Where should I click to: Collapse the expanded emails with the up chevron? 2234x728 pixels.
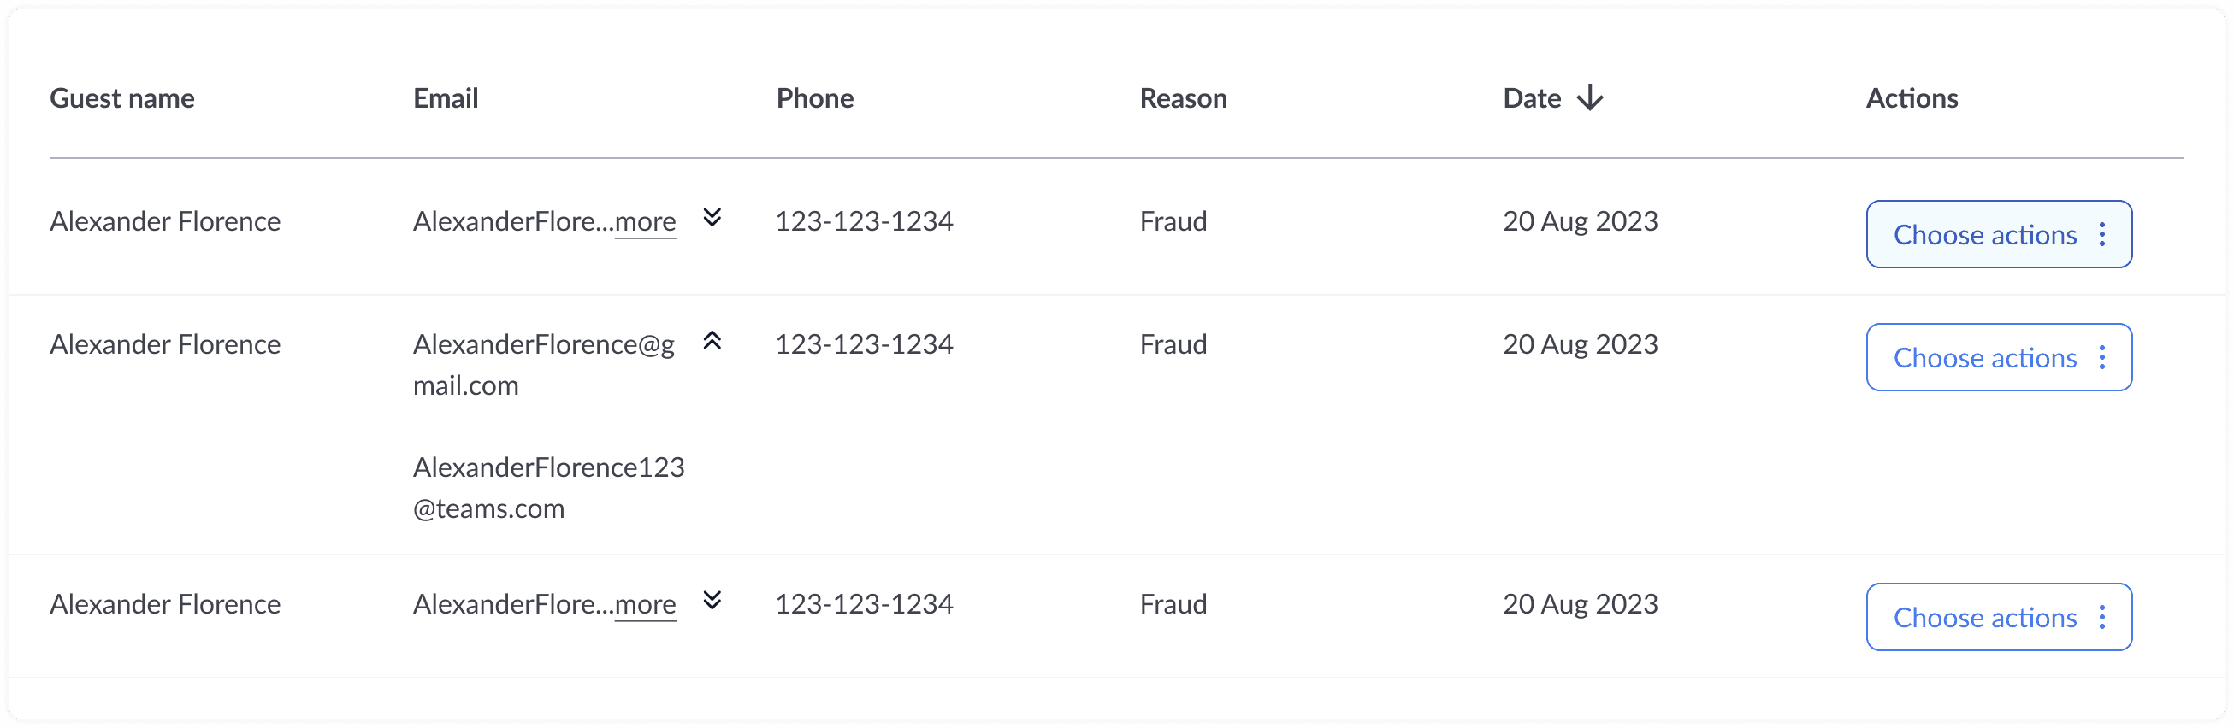click(712, 341)
